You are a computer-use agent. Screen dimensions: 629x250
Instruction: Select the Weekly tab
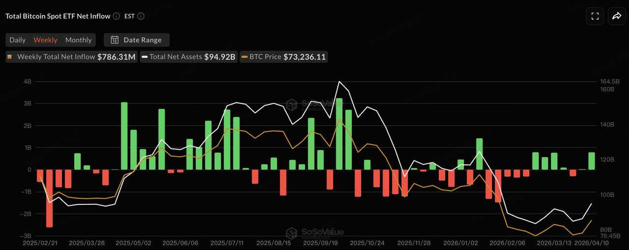click(x=45, y=40)
